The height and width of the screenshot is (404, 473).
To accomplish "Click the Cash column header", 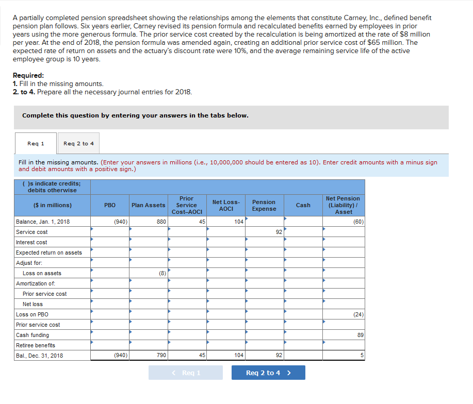I will (303, 205).
